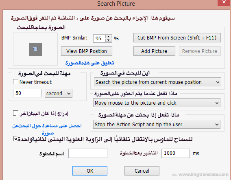Open the second time unit dropdown

click(59, 93)
